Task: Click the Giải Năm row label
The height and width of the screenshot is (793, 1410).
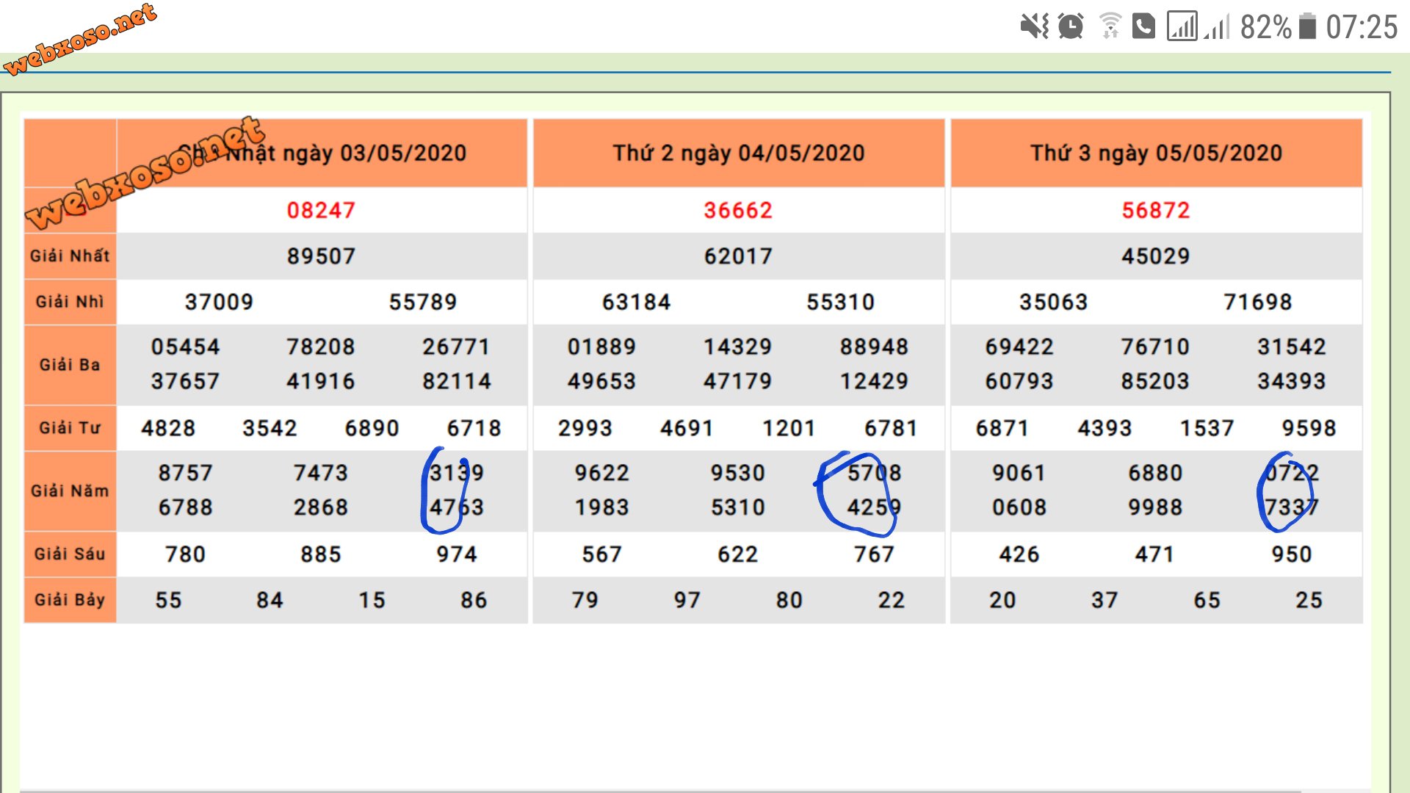Action: (70, 491)
